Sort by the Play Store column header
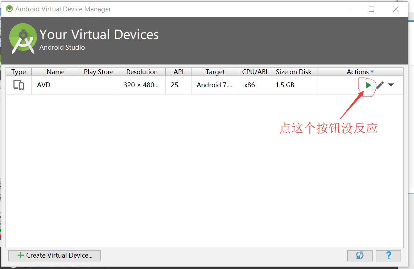Image resolution: width=414 pixels, height=269 pixels. tap(99, 72)
